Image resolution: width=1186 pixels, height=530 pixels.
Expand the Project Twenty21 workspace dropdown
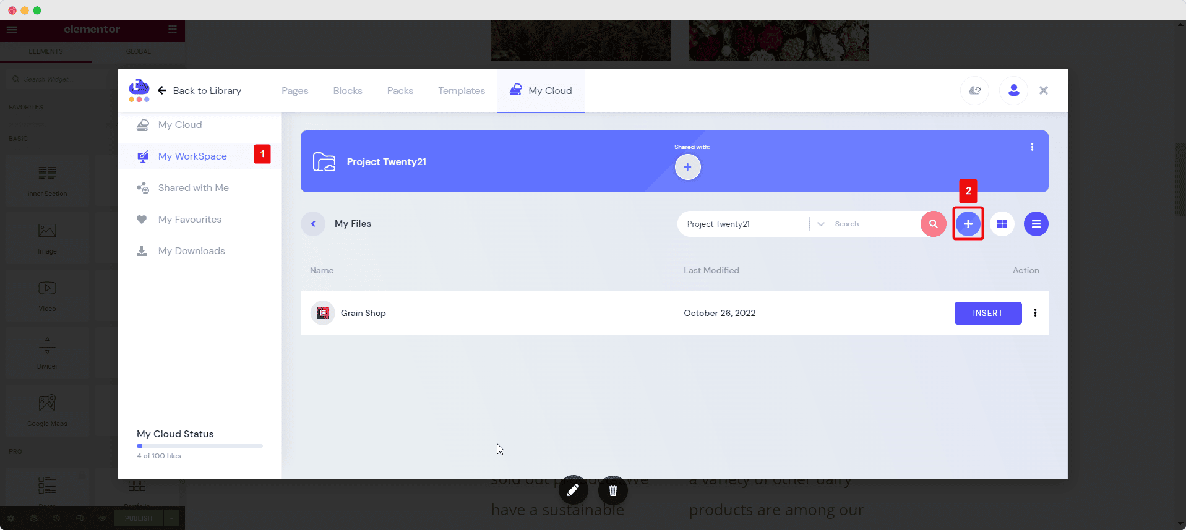coord(820,224)
